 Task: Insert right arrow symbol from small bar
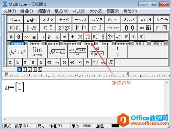coord(42,37)
